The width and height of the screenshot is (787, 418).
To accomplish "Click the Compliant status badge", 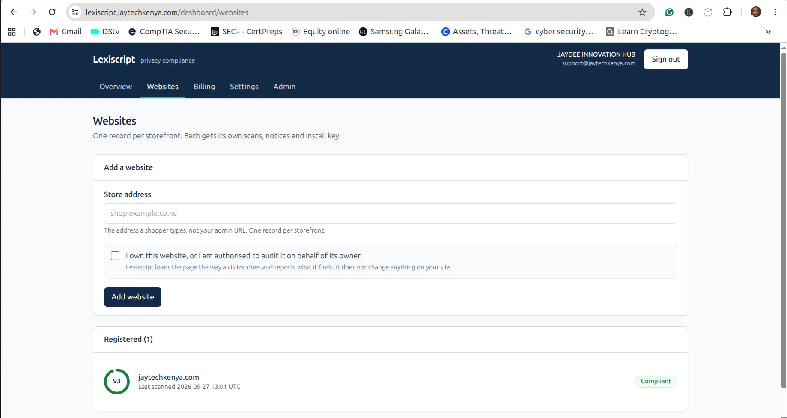I will pos(656,381).
